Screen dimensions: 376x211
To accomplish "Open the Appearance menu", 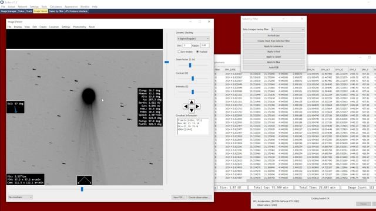I will (71, 6).
